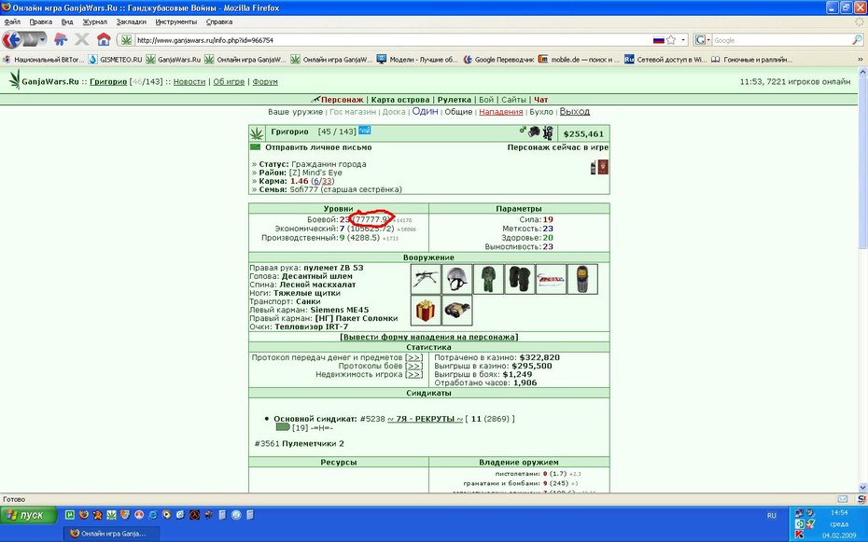
Task: Click the Reload page toolbar icon
Action: 61,40
